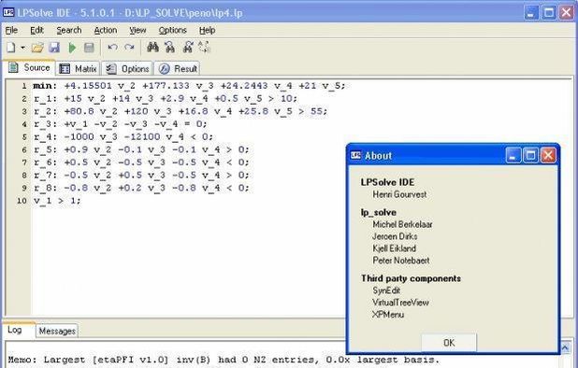This screenshot has height=368, width=578.
Task: Click 'Henri Gourvest' in About dialog
Action: pos(399,194)
